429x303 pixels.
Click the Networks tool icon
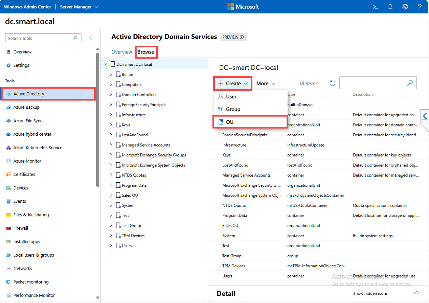[9, 269]
